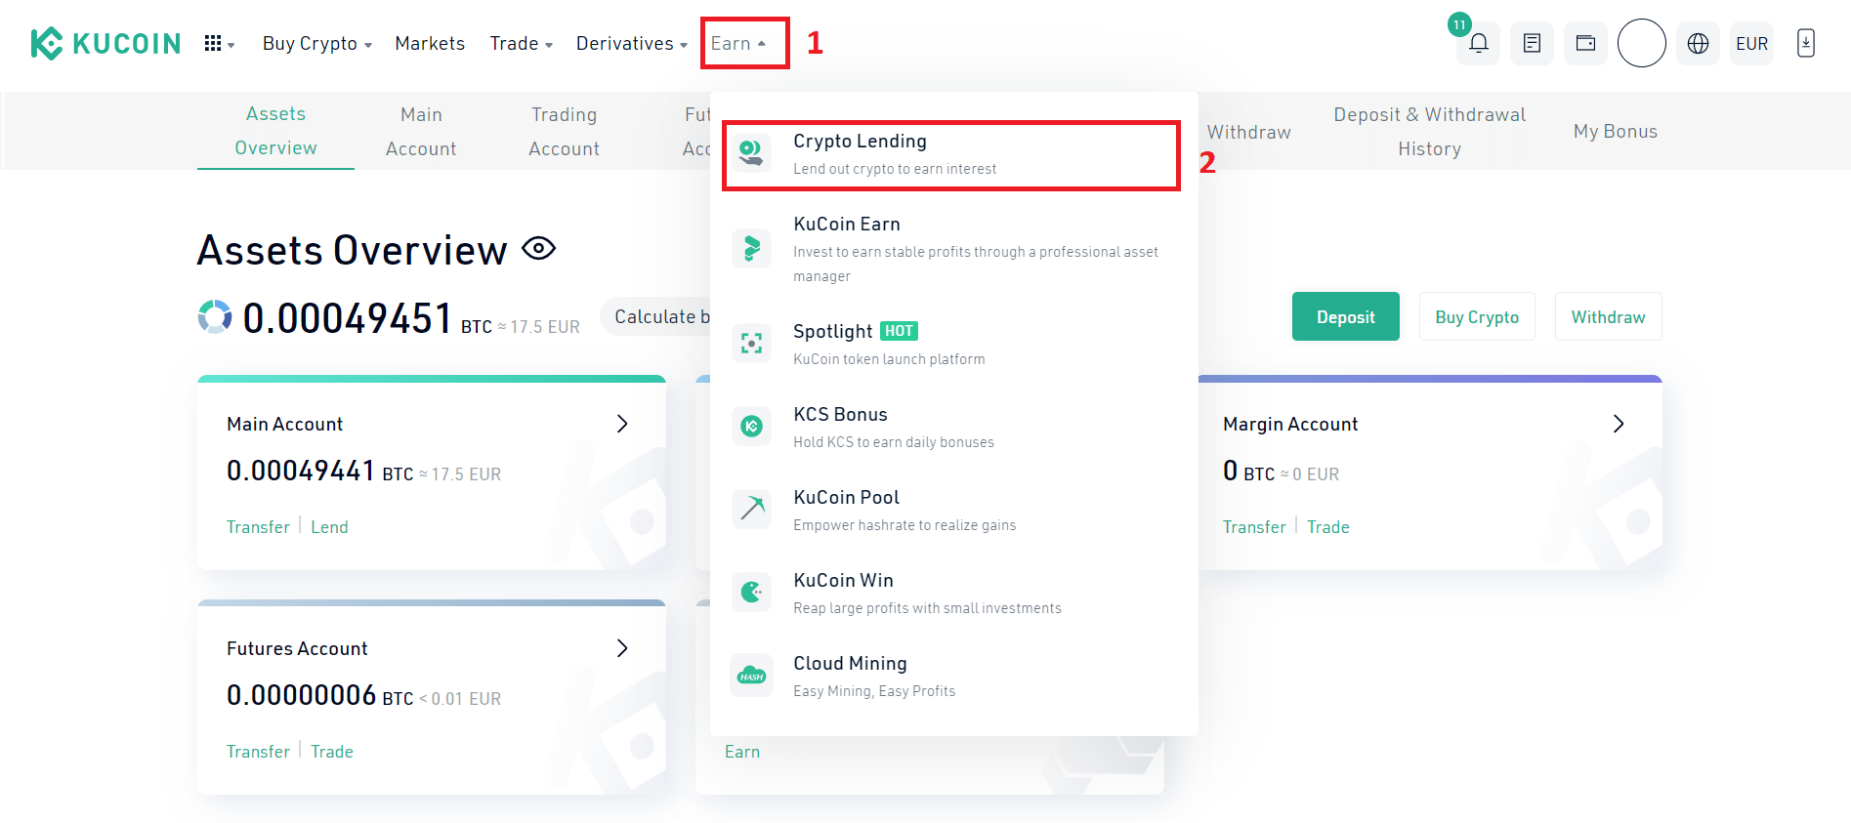This screenshot has width=1851, height=823.
Task: Click Trade in Margin Account card
Action: coord(1327,527)
